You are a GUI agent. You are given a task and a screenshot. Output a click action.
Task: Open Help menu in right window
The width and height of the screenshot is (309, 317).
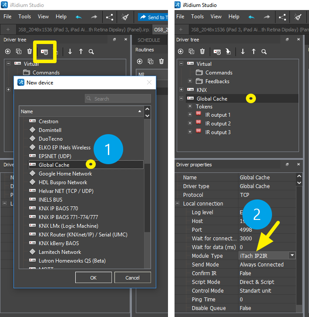234,17
